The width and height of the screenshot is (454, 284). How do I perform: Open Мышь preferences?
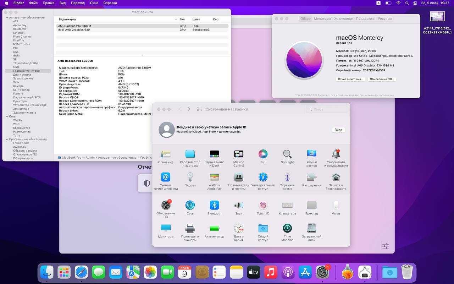point(336,205)
